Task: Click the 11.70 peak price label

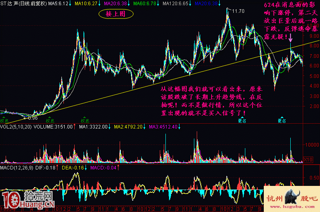Action: [x=238, y=11]
